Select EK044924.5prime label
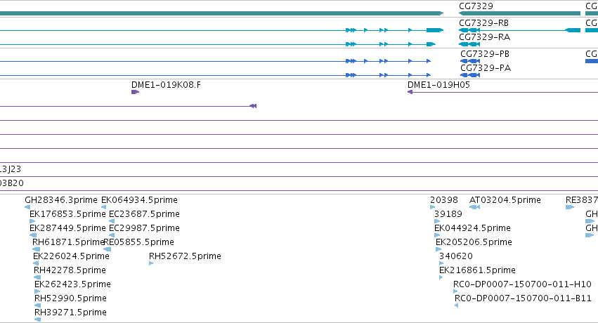 tap(472, 228)
